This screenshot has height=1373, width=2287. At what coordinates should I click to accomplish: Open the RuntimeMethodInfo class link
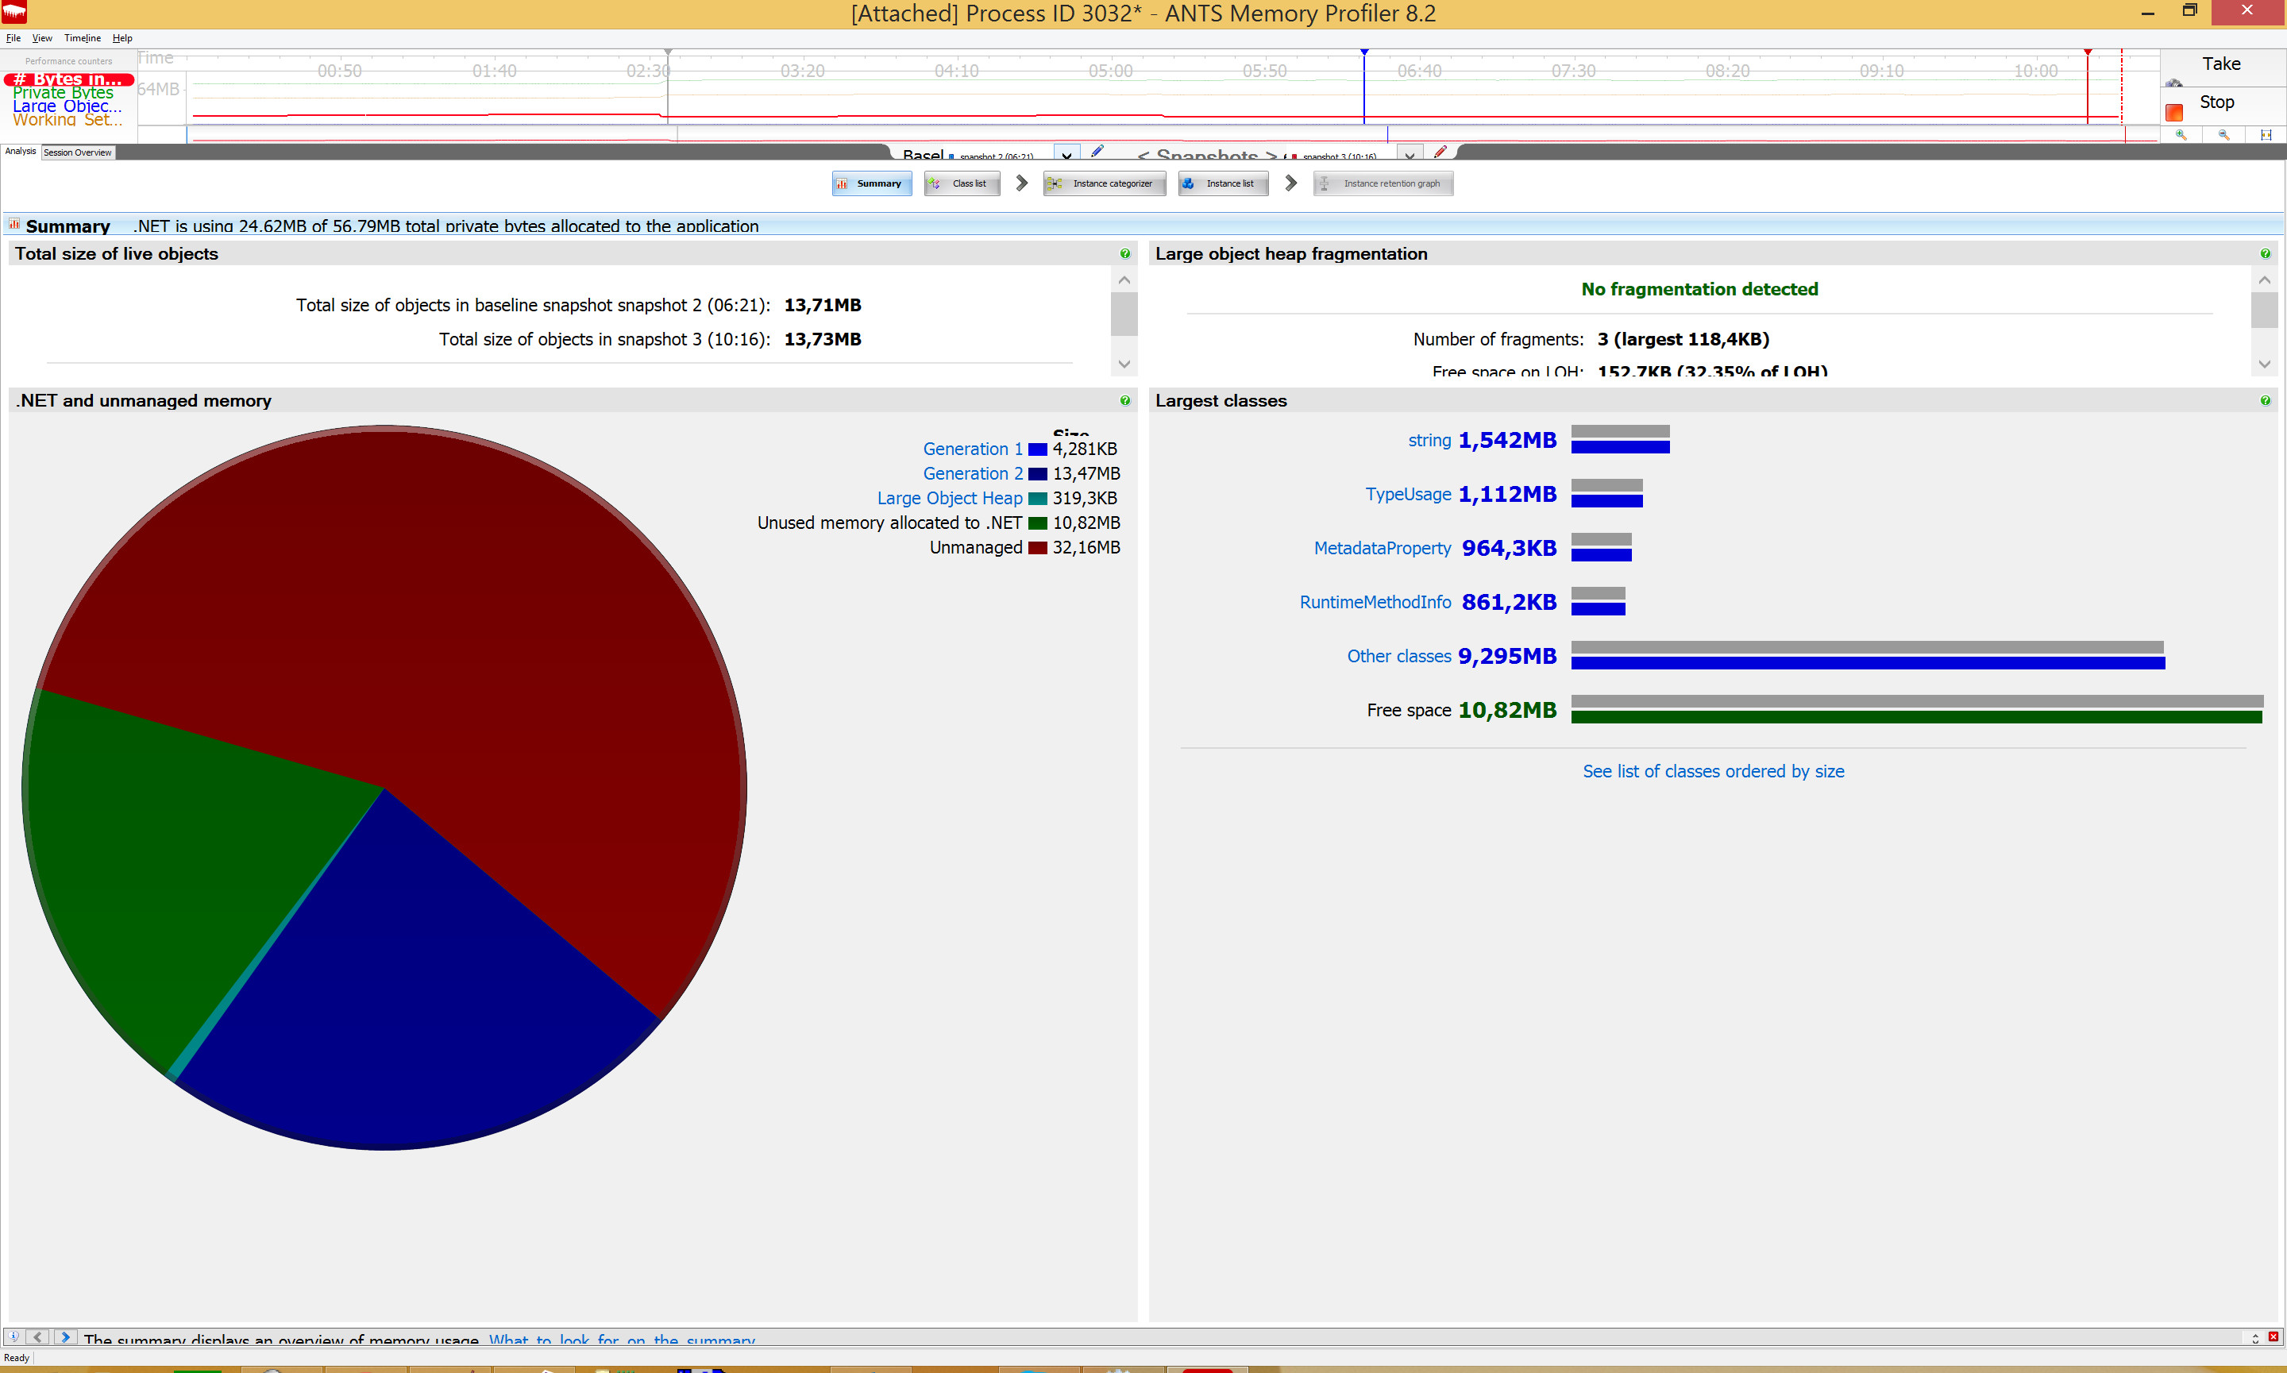pos(1375,602)
